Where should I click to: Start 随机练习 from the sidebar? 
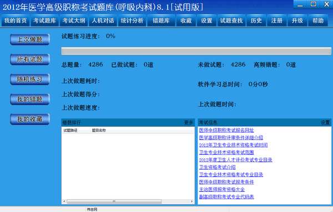(x=30, y=79)
